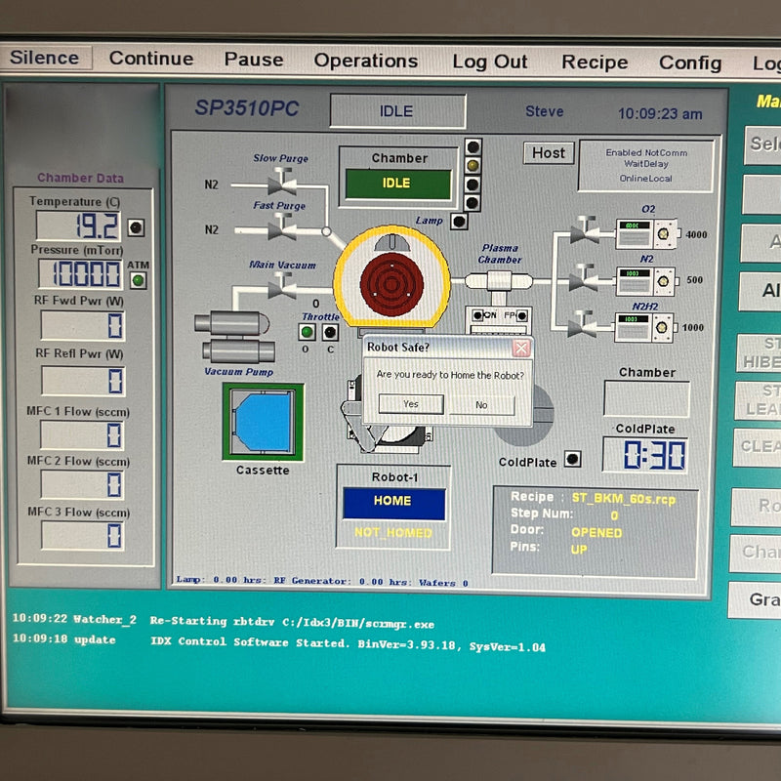Screen dimensions: 781x781
Task: Close the Robot Safe dialog
Action: (521, 348)
